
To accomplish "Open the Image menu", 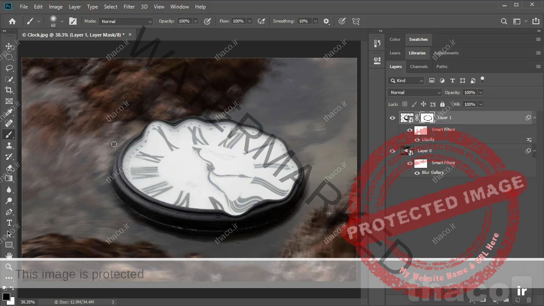I will [x=56, y=7].
